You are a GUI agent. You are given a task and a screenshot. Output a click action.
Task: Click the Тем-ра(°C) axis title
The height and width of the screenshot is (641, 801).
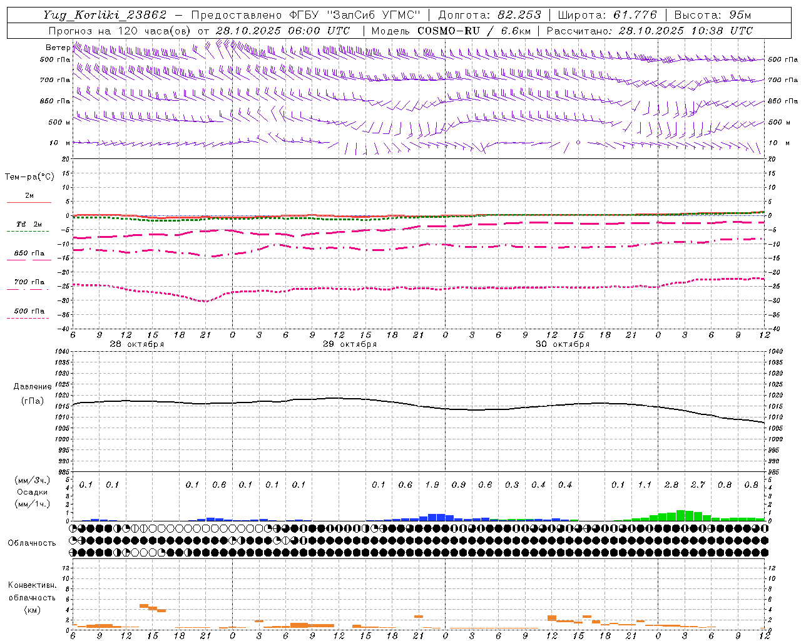(29, 177)
